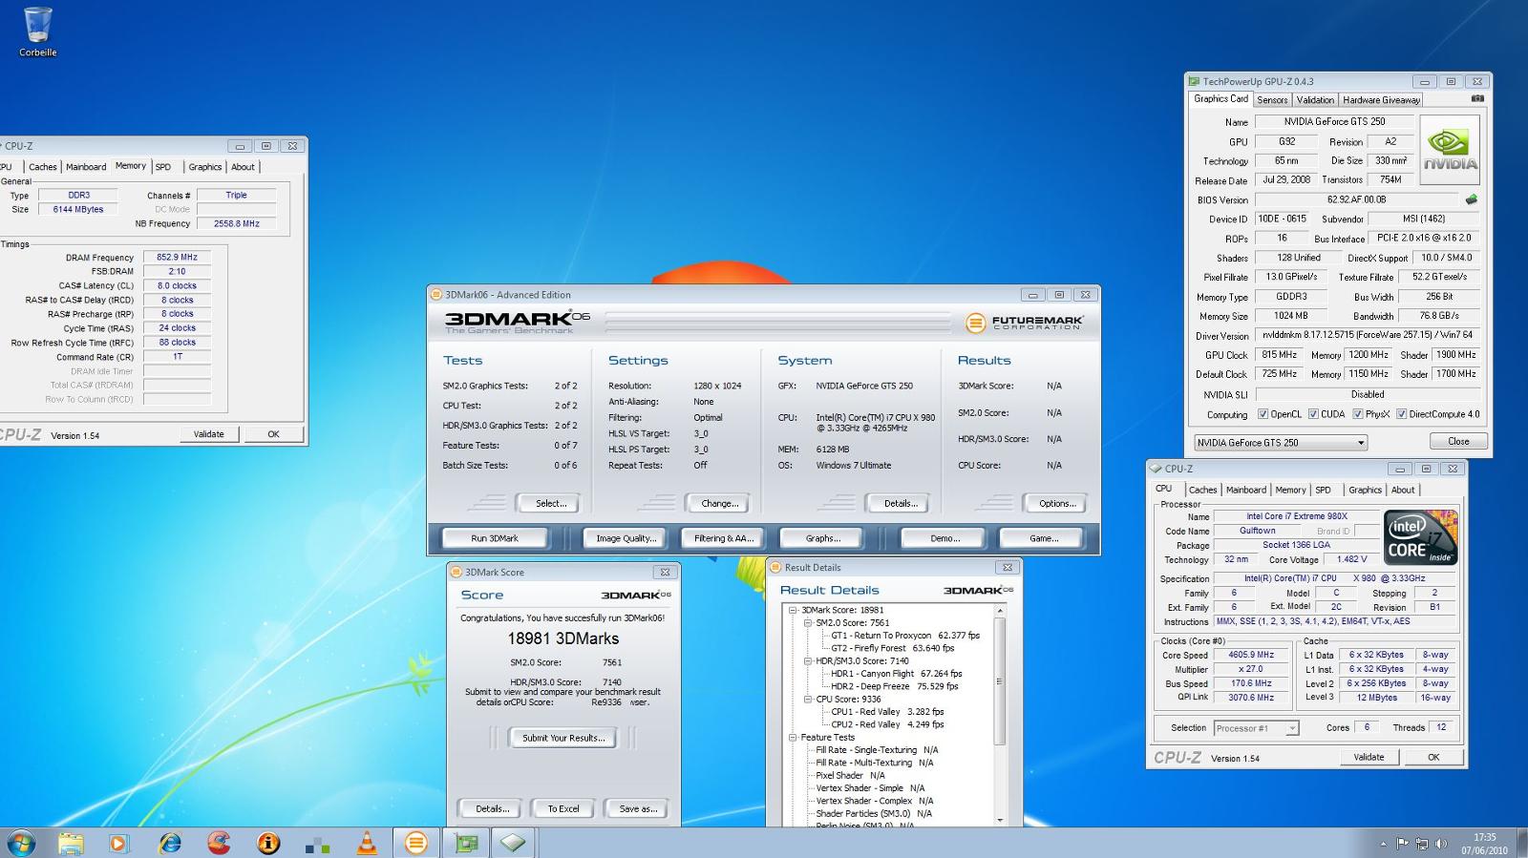Click the Select... button under Tests

[550, 503]
